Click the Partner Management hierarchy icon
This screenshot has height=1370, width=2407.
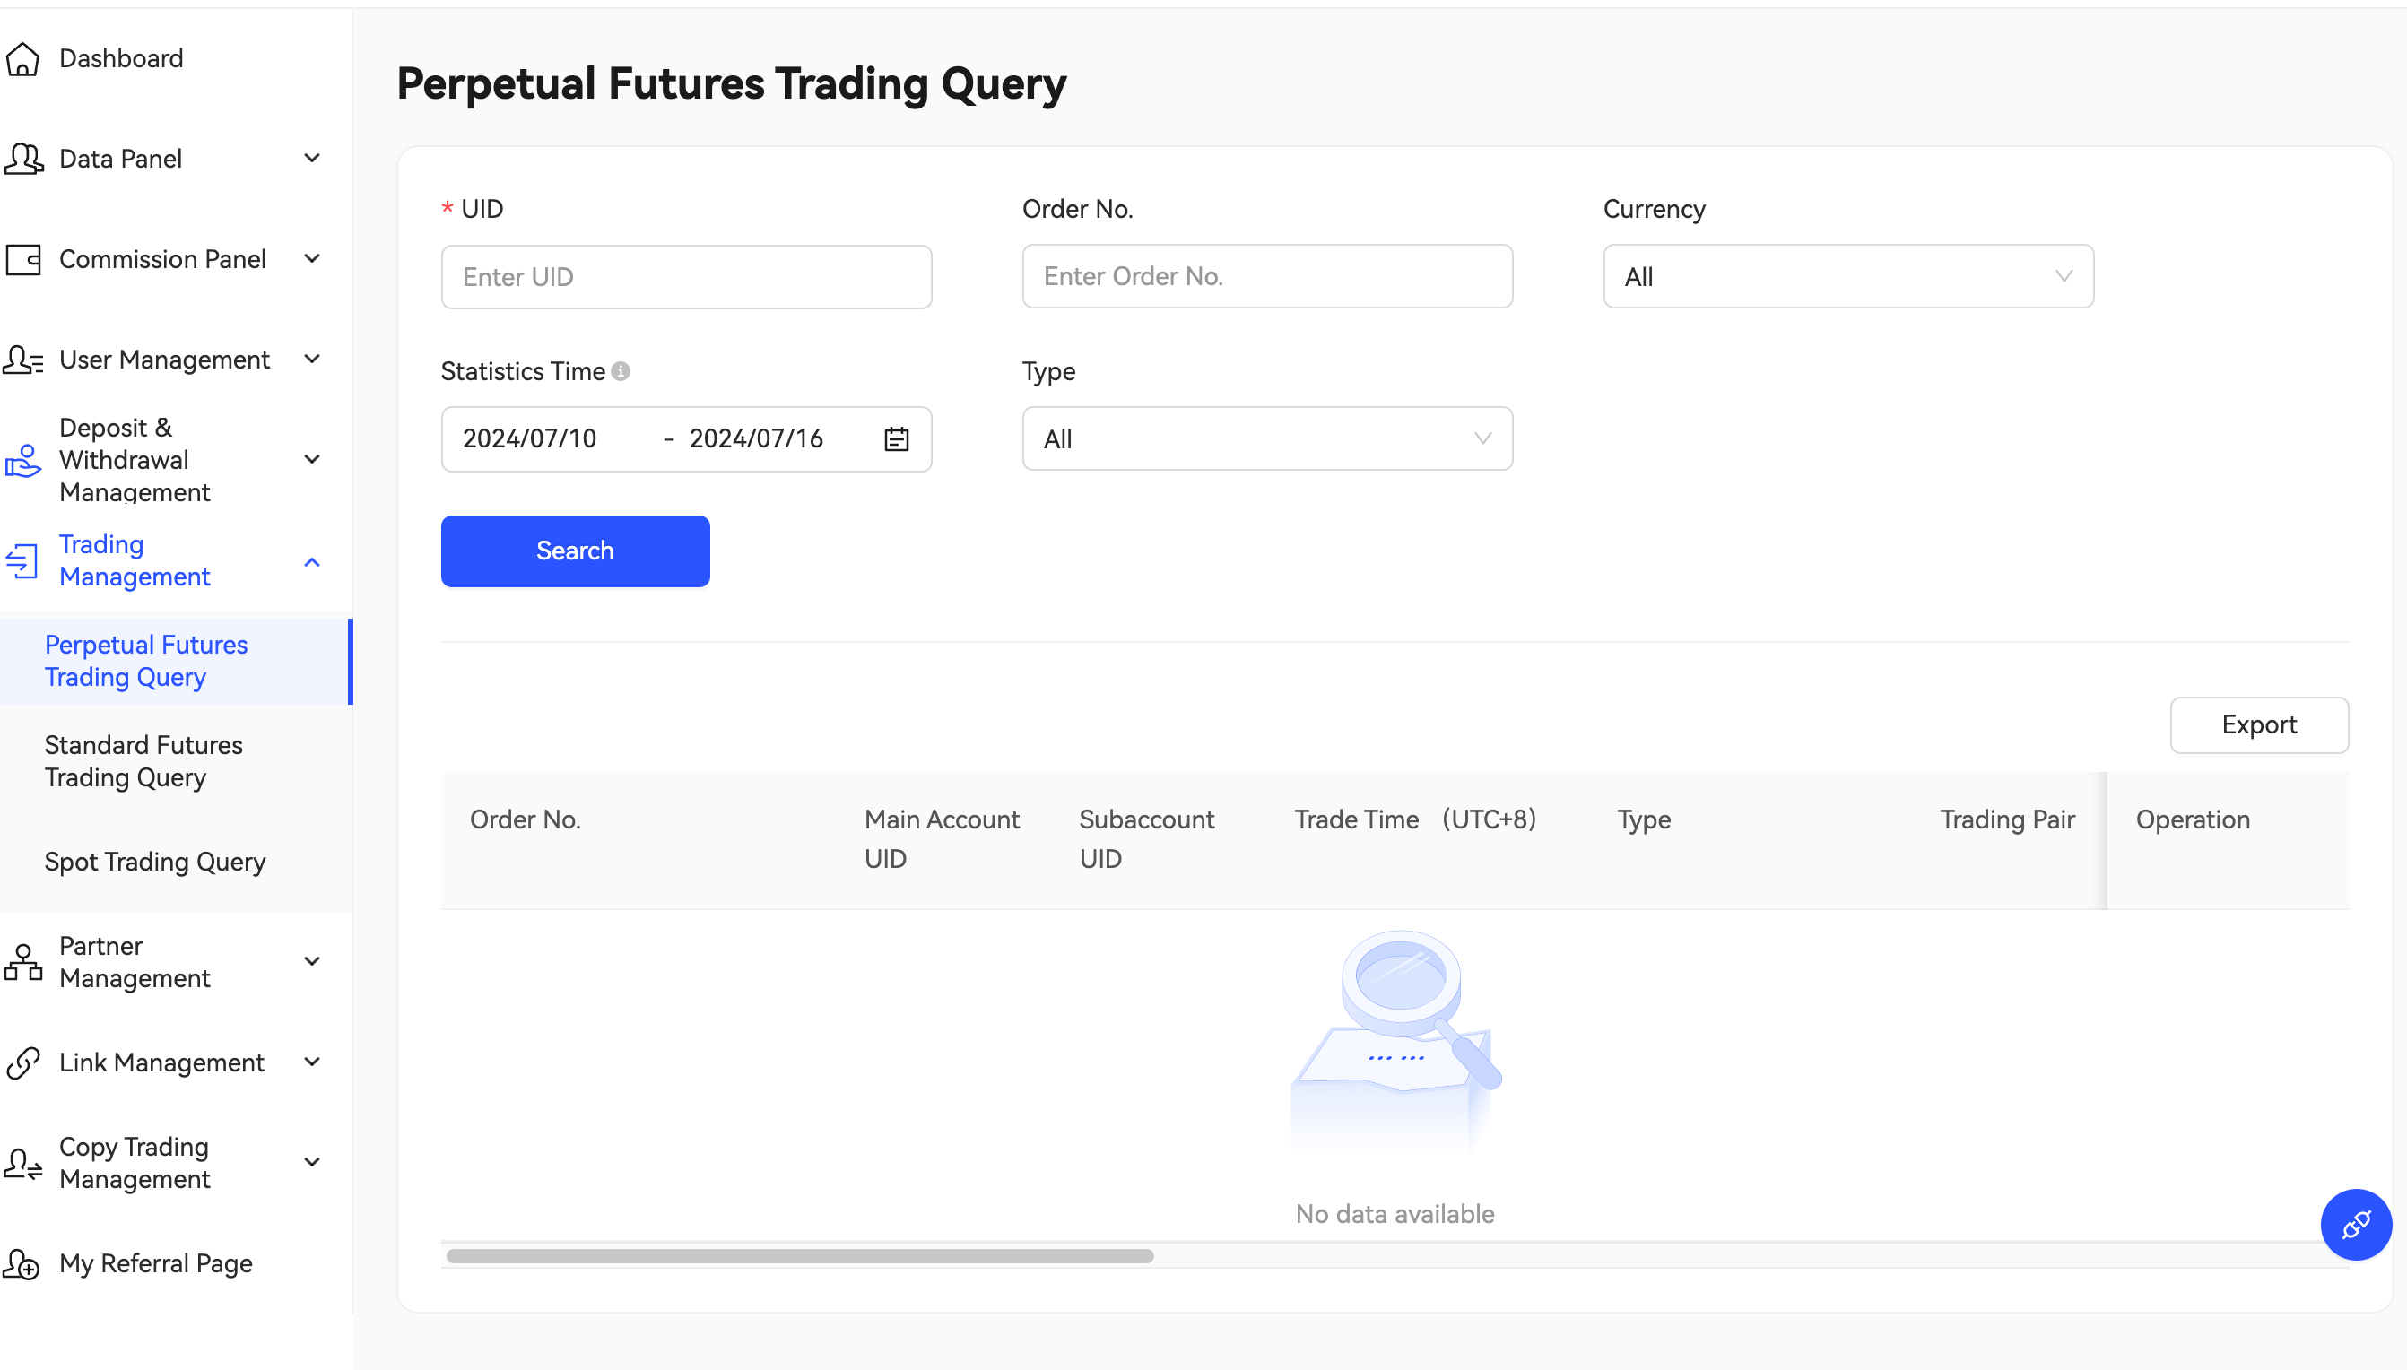(22, 962)
